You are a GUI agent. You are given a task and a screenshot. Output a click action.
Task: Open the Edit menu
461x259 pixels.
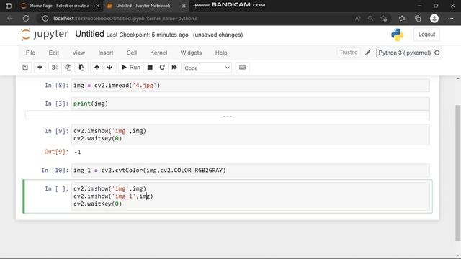tap(54, 53)
